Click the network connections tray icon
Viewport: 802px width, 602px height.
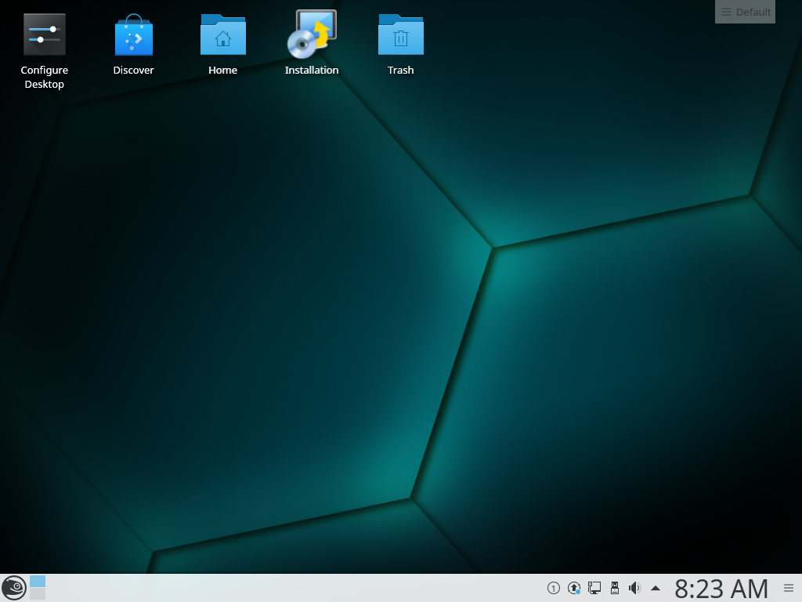(x=594, y=588)
